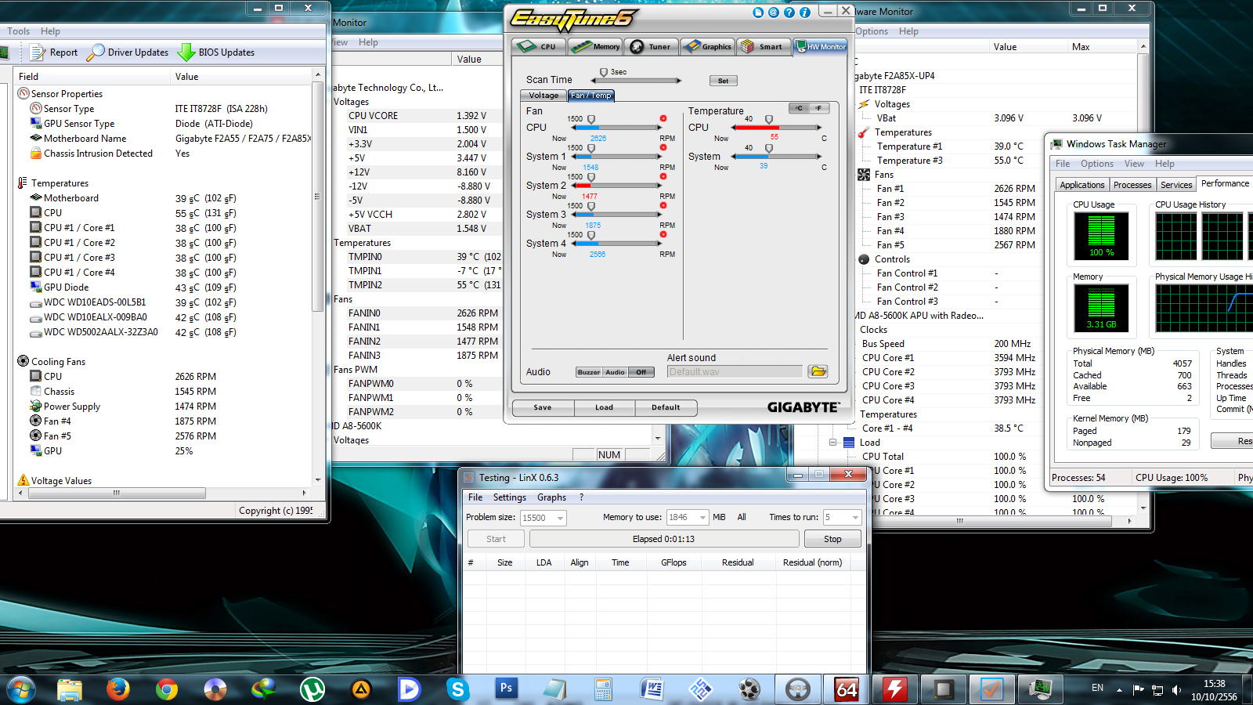This screenshot has height=705, width=1253.
Task: Open uTorrent from the taskbar
Action: point(312,689)
